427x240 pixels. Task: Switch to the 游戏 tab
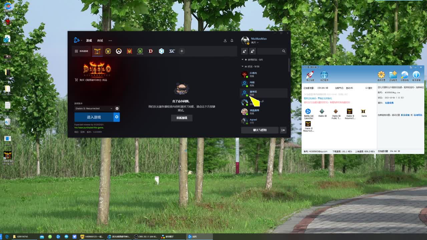click(x=89, y=40)
